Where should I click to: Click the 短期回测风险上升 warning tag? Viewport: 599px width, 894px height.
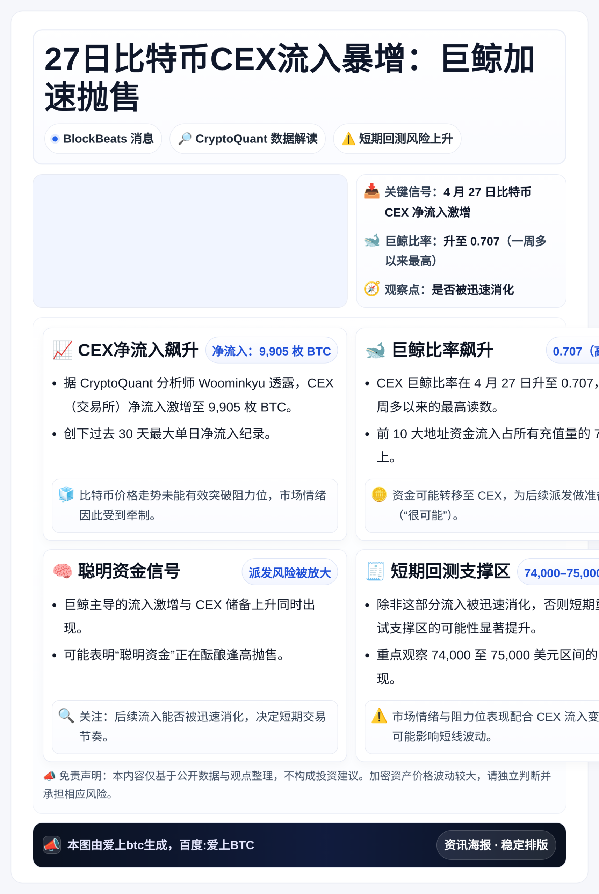[397, 139]
